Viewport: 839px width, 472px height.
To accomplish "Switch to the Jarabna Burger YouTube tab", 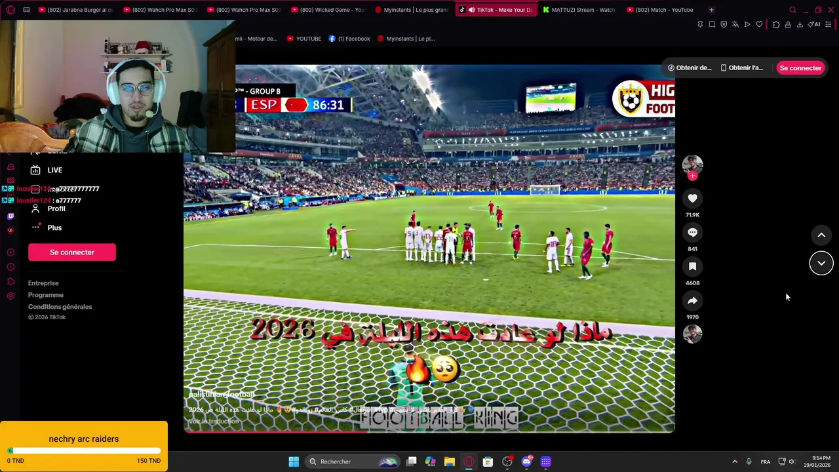I will point(76,10).
